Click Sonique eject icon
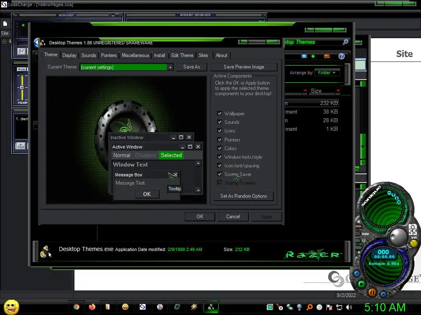Screen dimensions: 421x315 click(359, 222)
